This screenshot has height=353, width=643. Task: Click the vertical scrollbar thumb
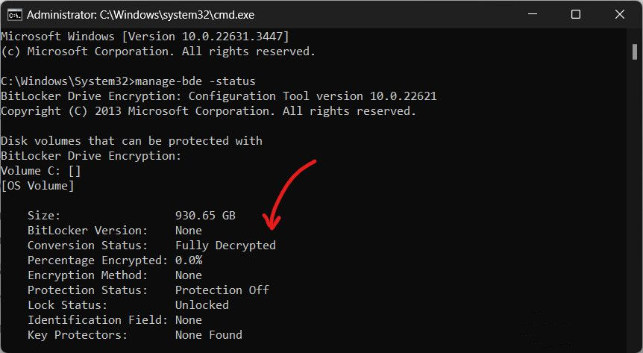[x=634, y=52]
